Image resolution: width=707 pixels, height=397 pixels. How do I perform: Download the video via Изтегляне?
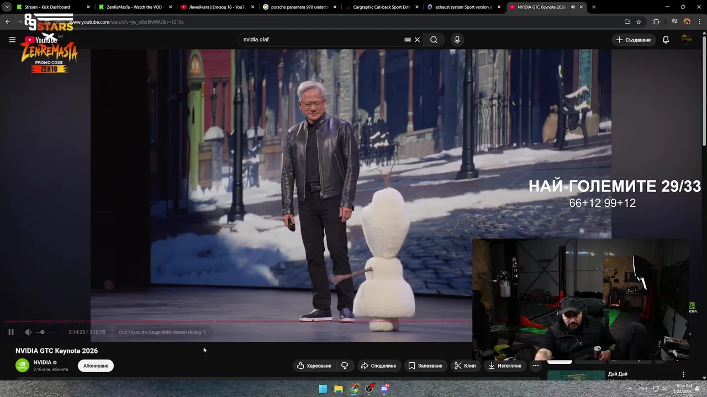[505, 366]
